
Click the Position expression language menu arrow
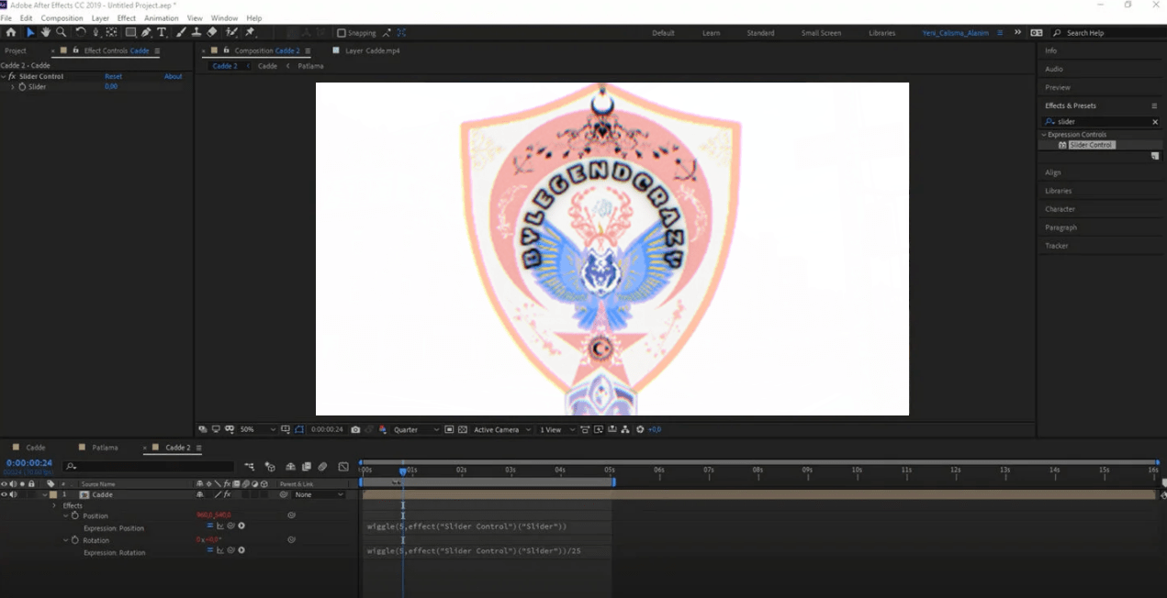click(x=241, y=526)
